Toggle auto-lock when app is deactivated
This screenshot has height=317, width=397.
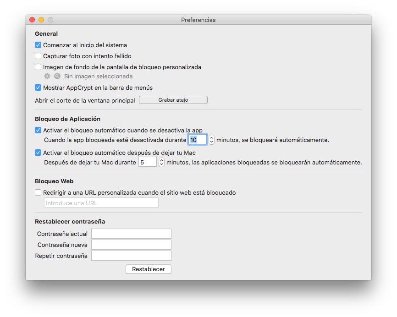38,130
